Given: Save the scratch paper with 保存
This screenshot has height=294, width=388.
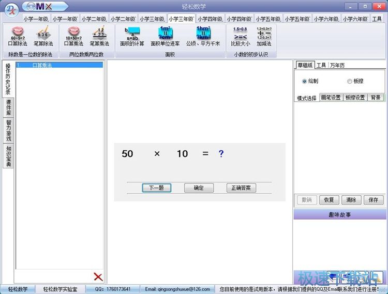Looking at the screenshot, I should [x=374, y=199].
